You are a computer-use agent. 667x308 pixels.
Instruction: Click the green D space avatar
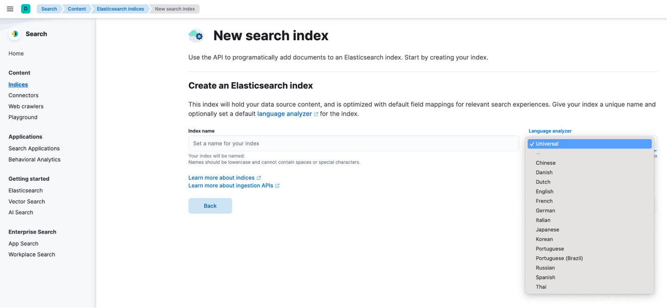(x=25, y=9)
